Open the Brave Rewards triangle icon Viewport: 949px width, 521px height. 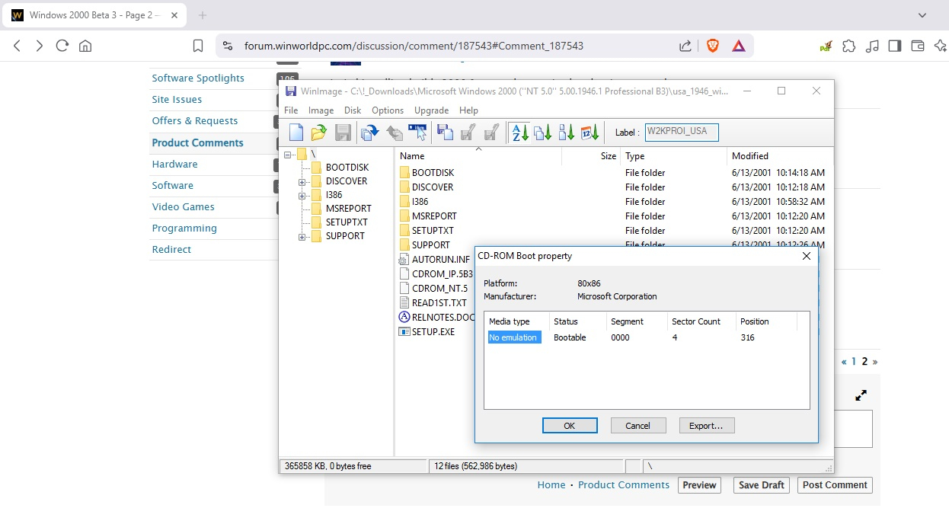(739, 46)
